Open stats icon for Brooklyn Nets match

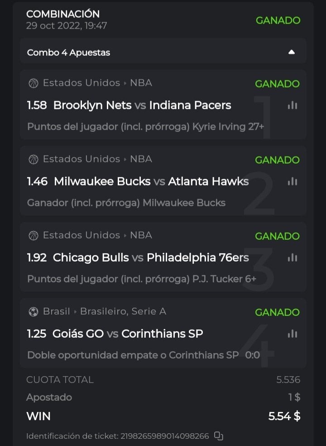click(x=292, y=105)
